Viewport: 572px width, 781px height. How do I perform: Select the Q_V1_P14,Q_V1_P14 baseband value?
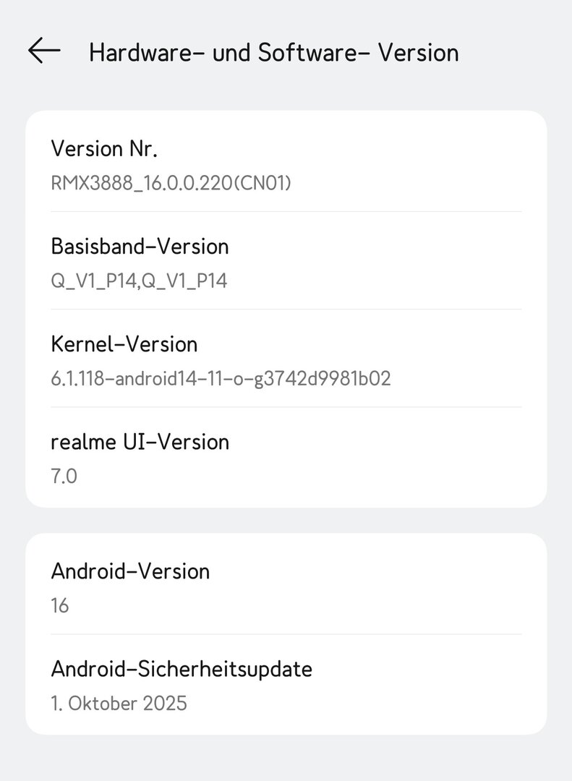139,281
